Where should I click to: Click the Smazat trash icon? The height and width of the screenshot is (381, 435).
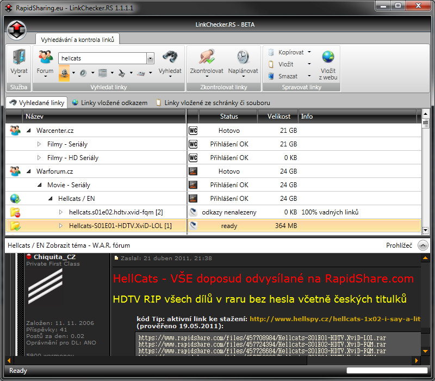[x=271, y=76]
